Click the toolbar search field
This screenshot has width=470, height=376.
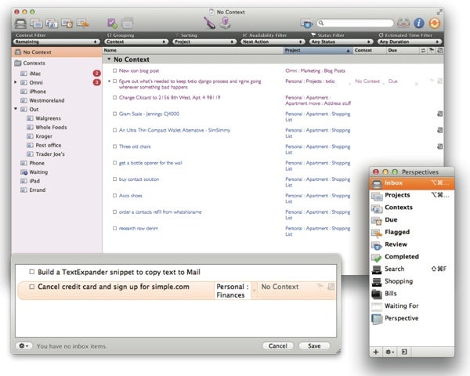point(355,23)
